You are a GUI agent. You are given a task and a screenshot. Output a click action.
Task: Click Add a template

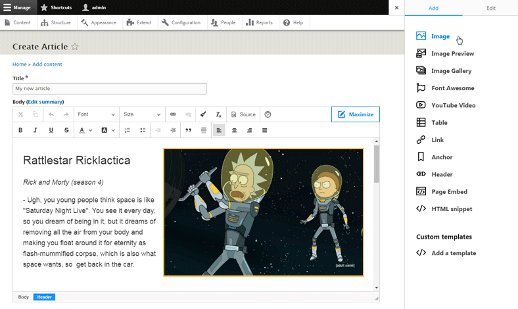(446, 253)
